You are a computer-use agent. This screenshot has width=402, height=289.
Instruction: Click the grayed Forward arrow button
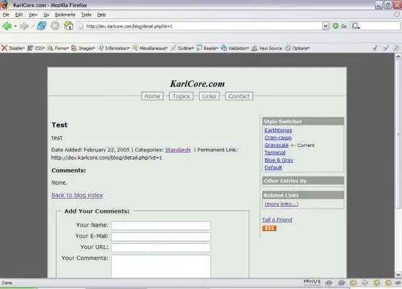pyautogui.click(x=24, y=26)
